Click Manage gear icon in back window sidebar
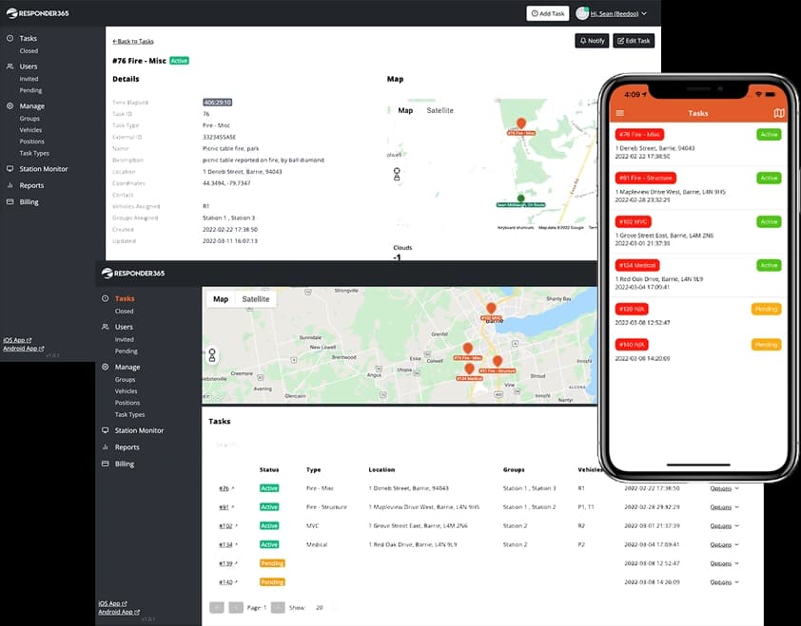The width and height of the screenshot is (801, 626). tap(10, 106)
